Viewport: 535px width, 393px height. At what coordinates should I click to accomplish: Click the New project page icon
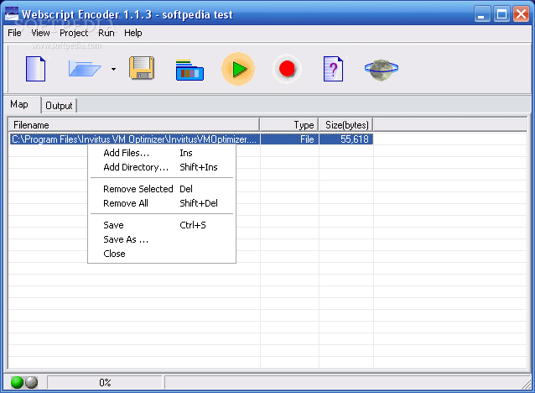coord(35,69)
